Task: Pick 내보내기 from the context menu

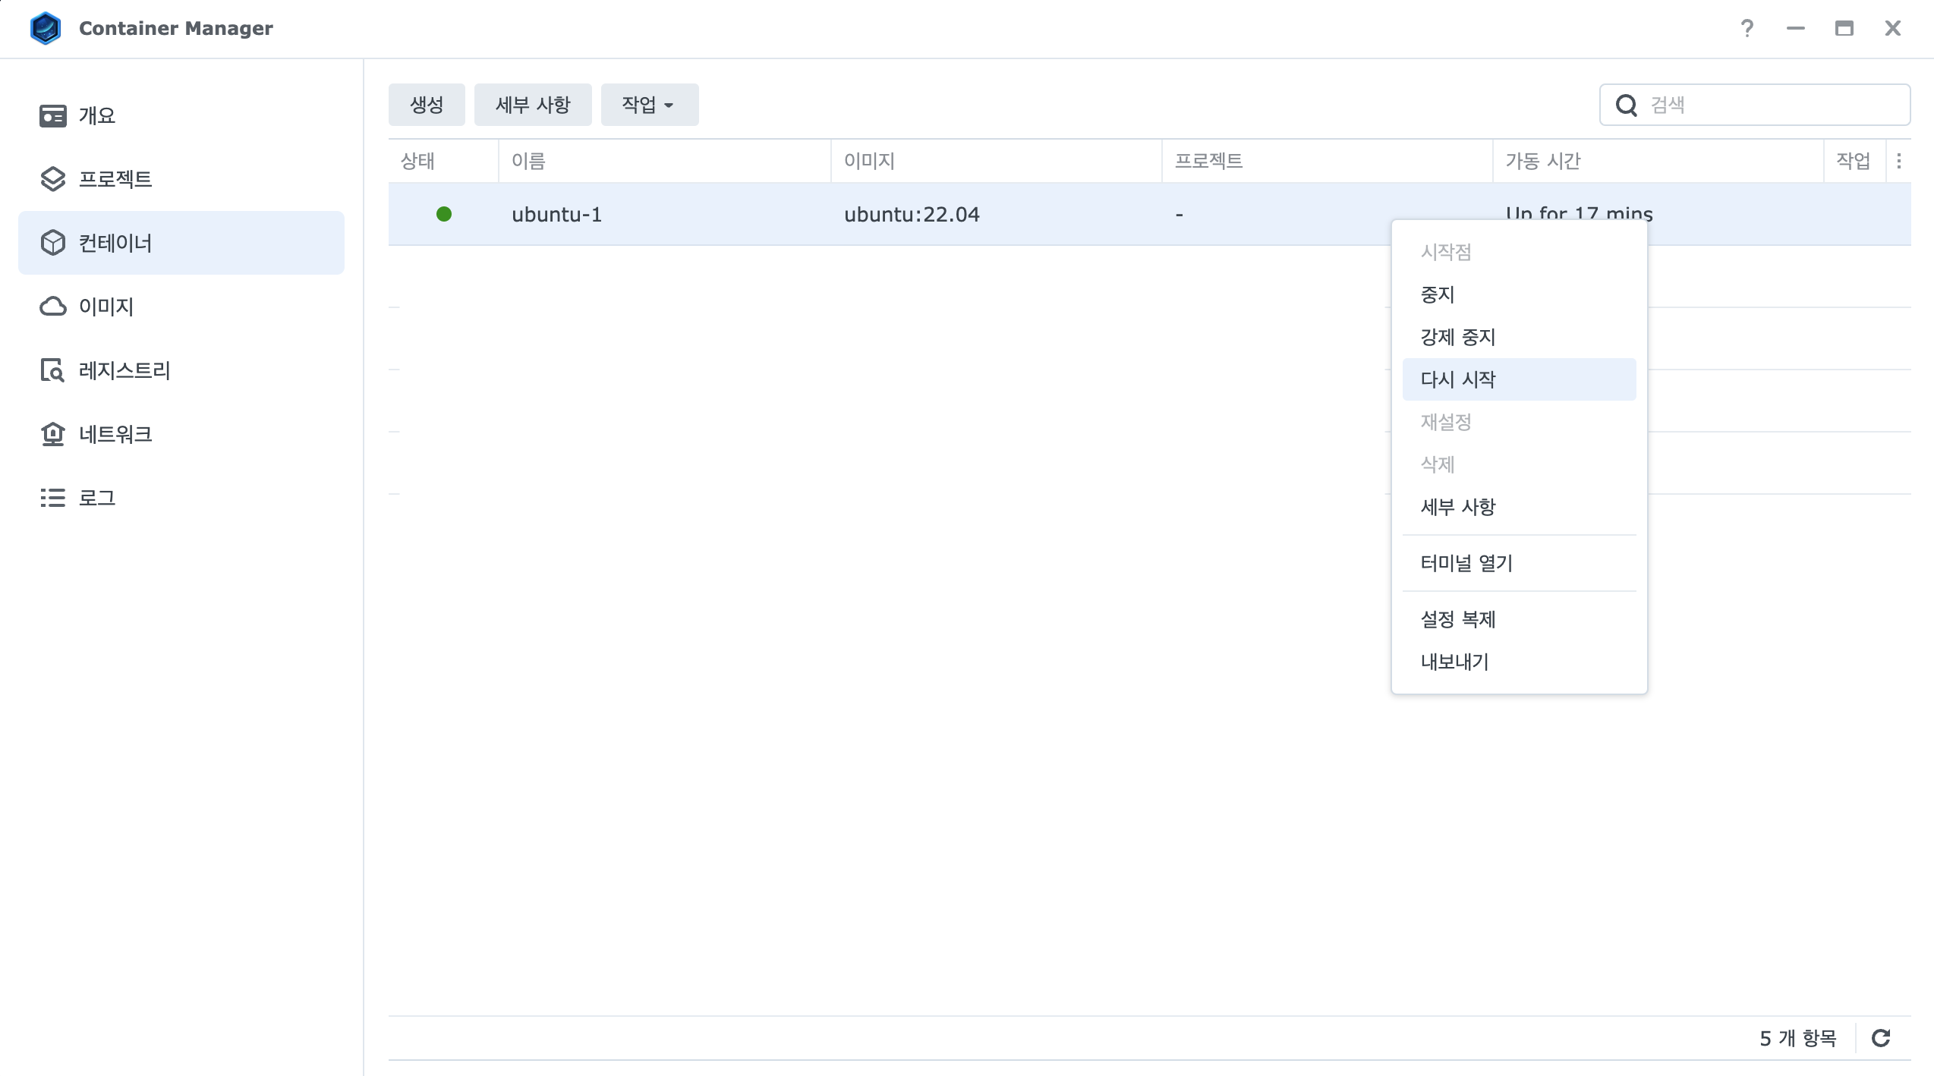Action: point(1454,662)
